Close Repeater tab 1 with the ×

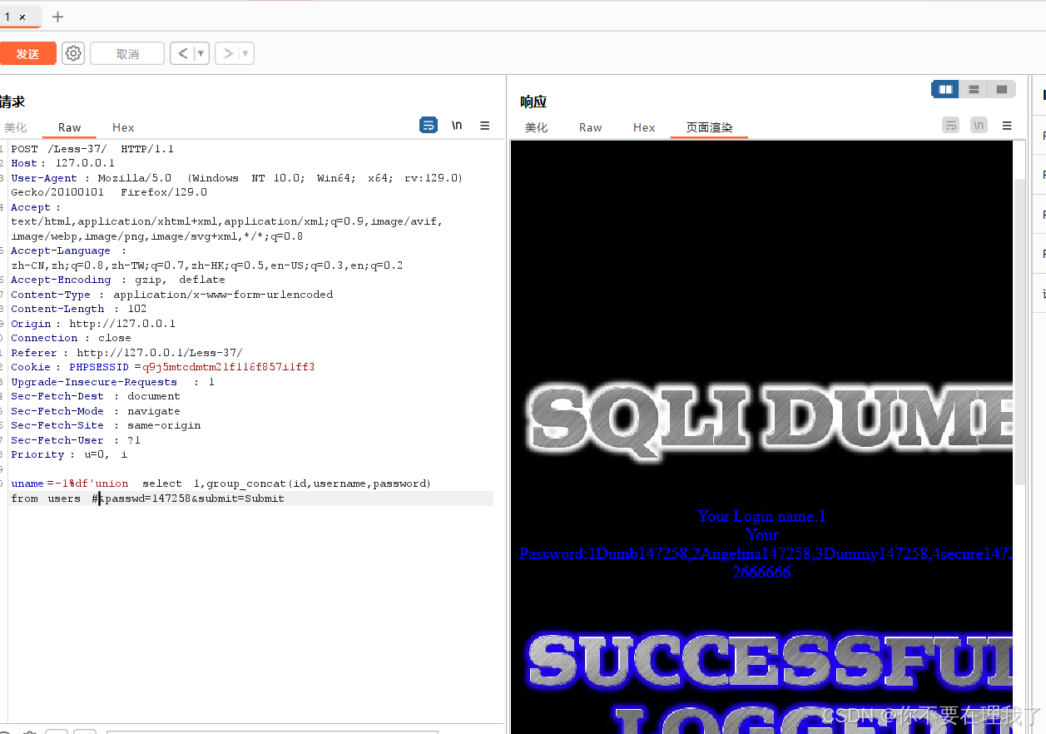point(22,17)
